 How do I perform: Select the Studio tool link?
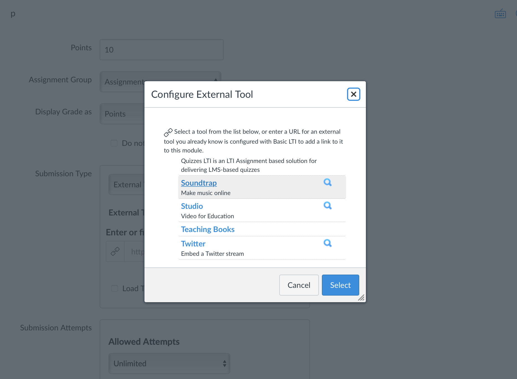192,206
